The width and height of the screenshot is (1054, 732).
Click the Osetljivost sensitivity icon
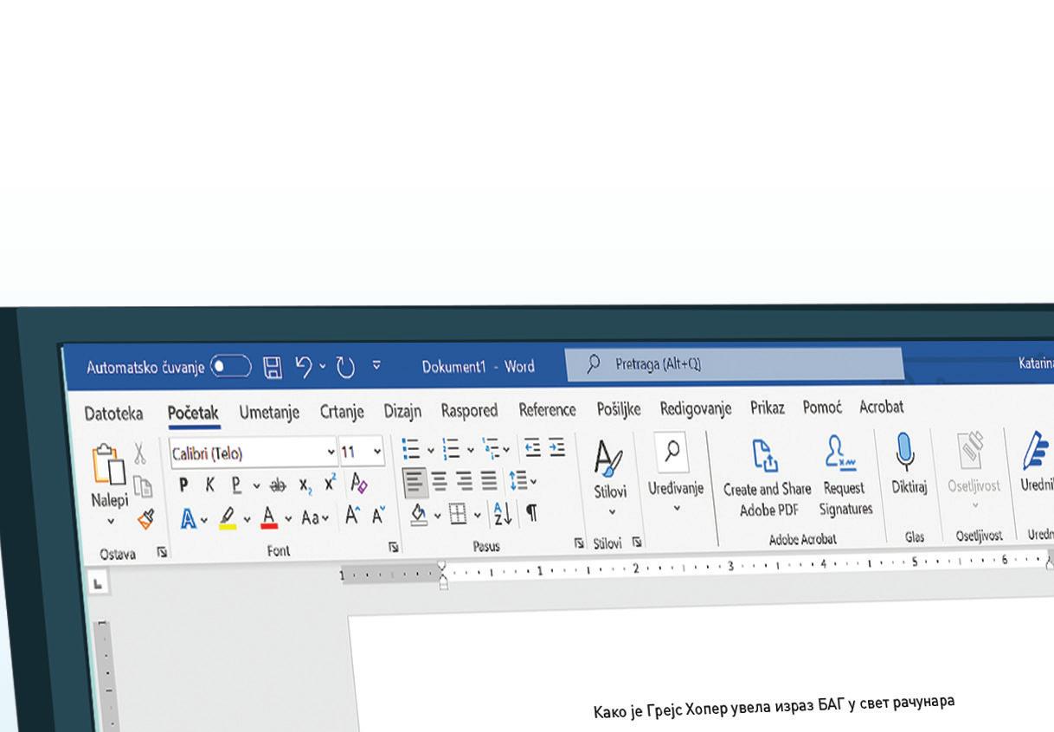tap(972, 450)
